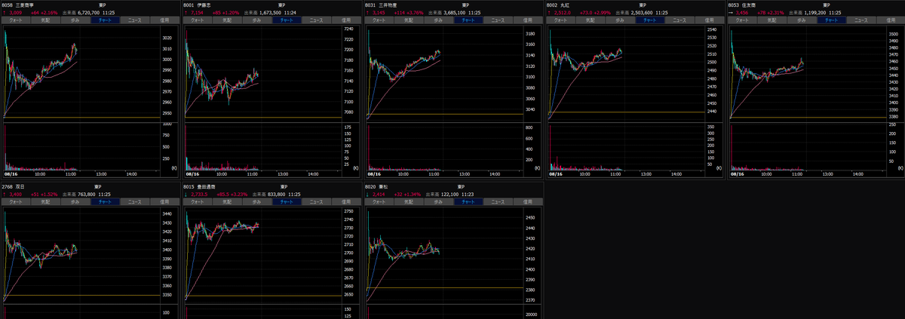
Task: Open ニュース tab in 兼松 8020 panel
Action: (497, 202)
